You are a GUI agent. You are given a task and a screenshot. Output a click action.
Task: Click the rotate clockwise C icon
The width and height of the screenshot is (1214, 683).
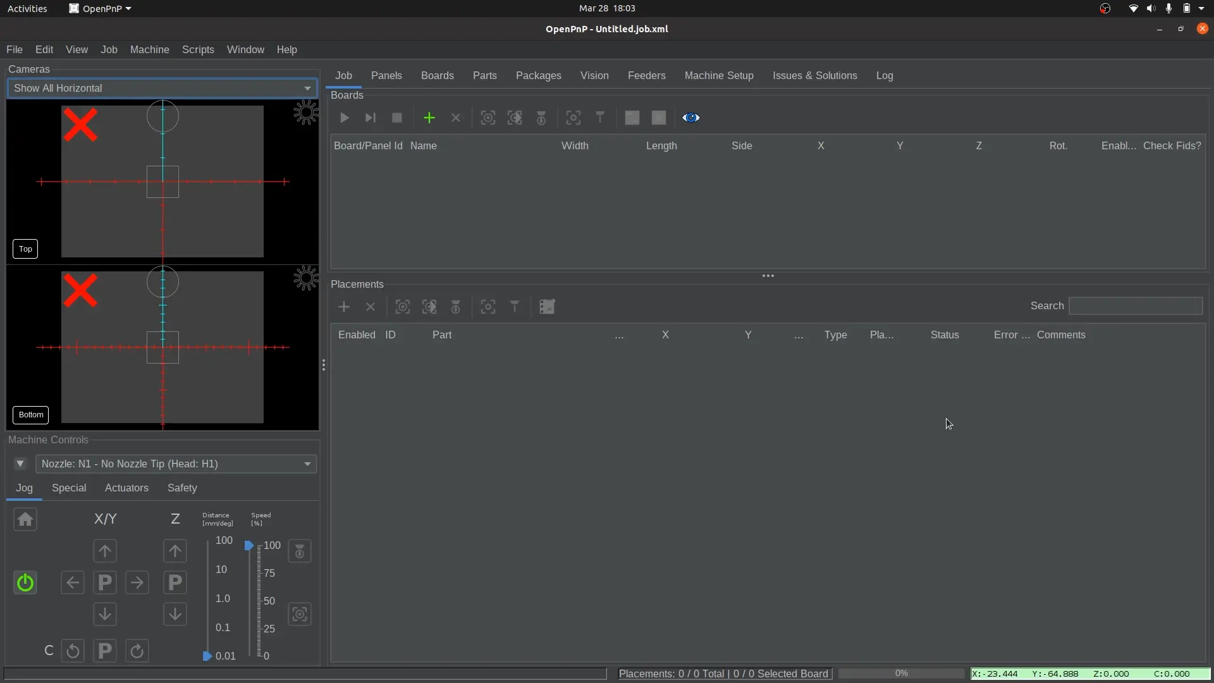(137, 651)
